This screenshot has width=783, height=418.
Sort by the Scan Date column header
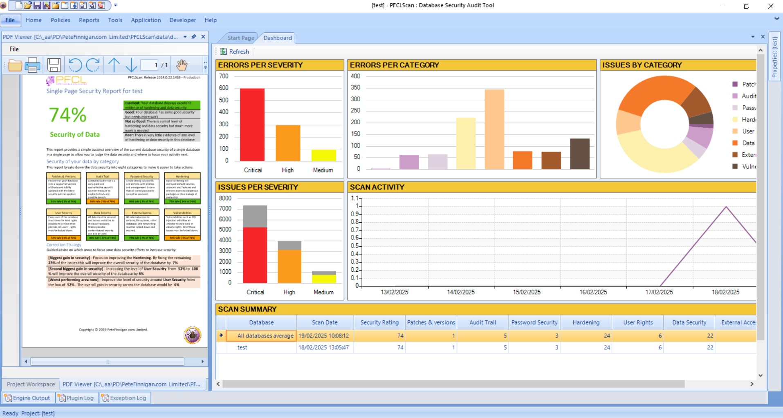coord(325,322)
